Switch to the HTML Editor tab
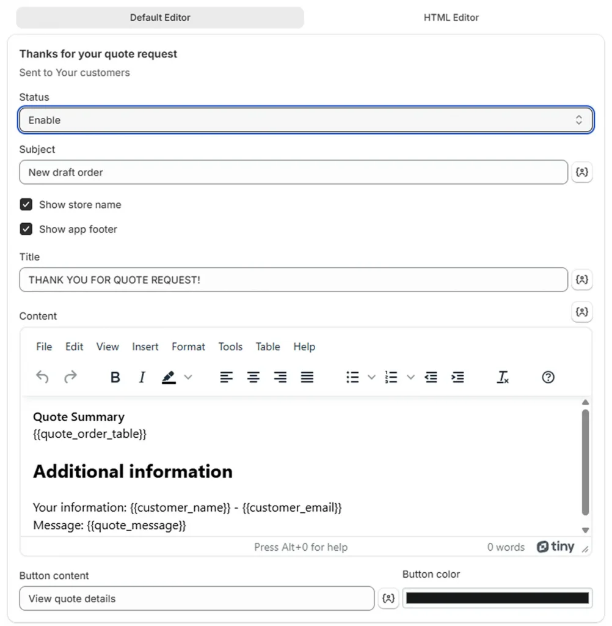The height and width of the screenshot is (626, 612). [x=451, y=18]
